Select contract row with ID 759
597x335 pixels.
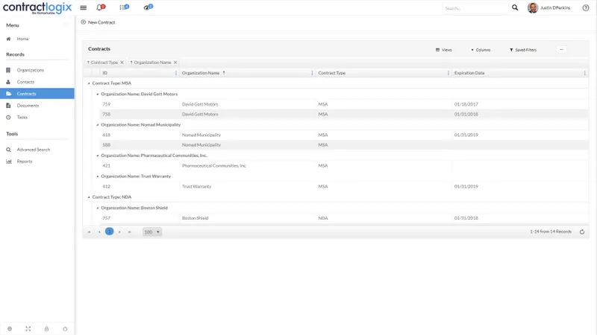pos(344,104)
